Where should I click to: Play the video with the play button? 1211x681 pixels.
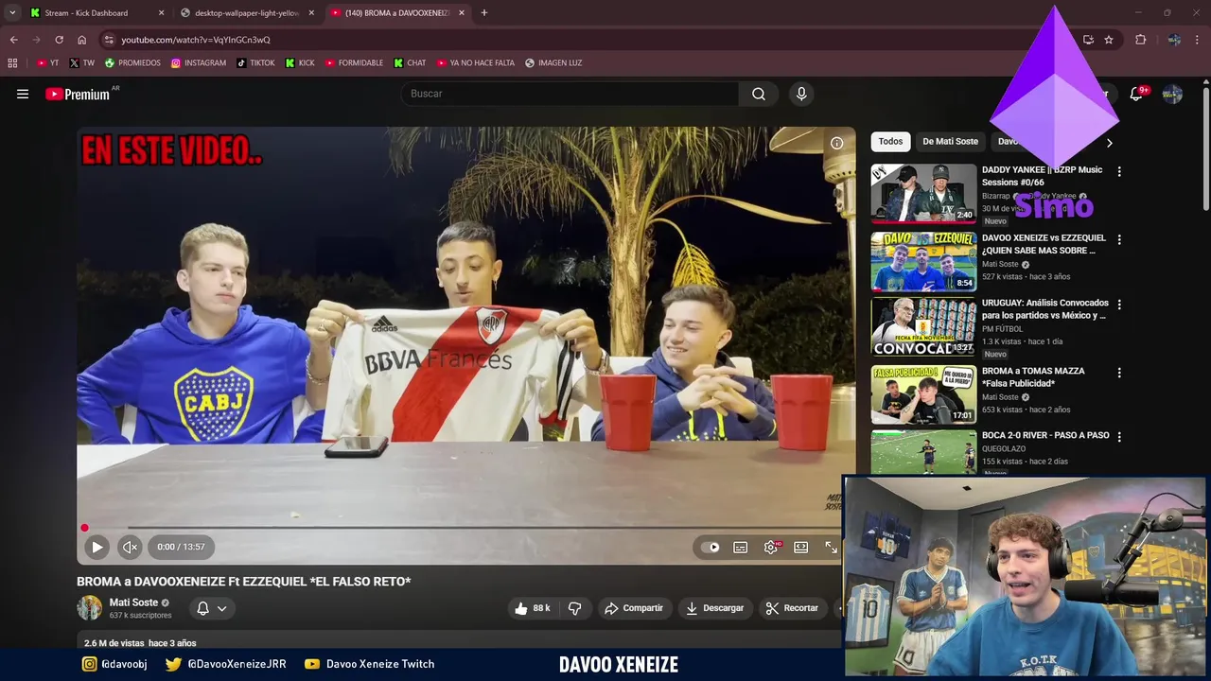97,547
